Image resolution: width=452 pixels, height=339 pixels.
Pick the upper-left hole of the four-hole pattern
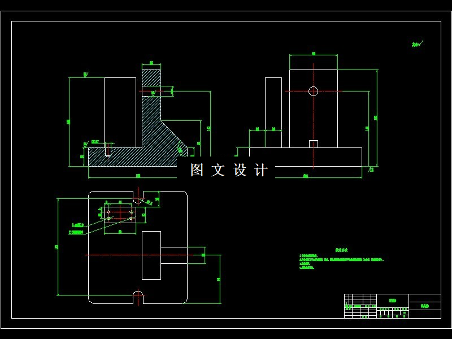point(108,212)
